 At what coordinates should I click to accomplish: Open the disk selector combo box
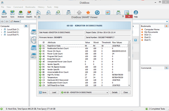pos(84,92)
